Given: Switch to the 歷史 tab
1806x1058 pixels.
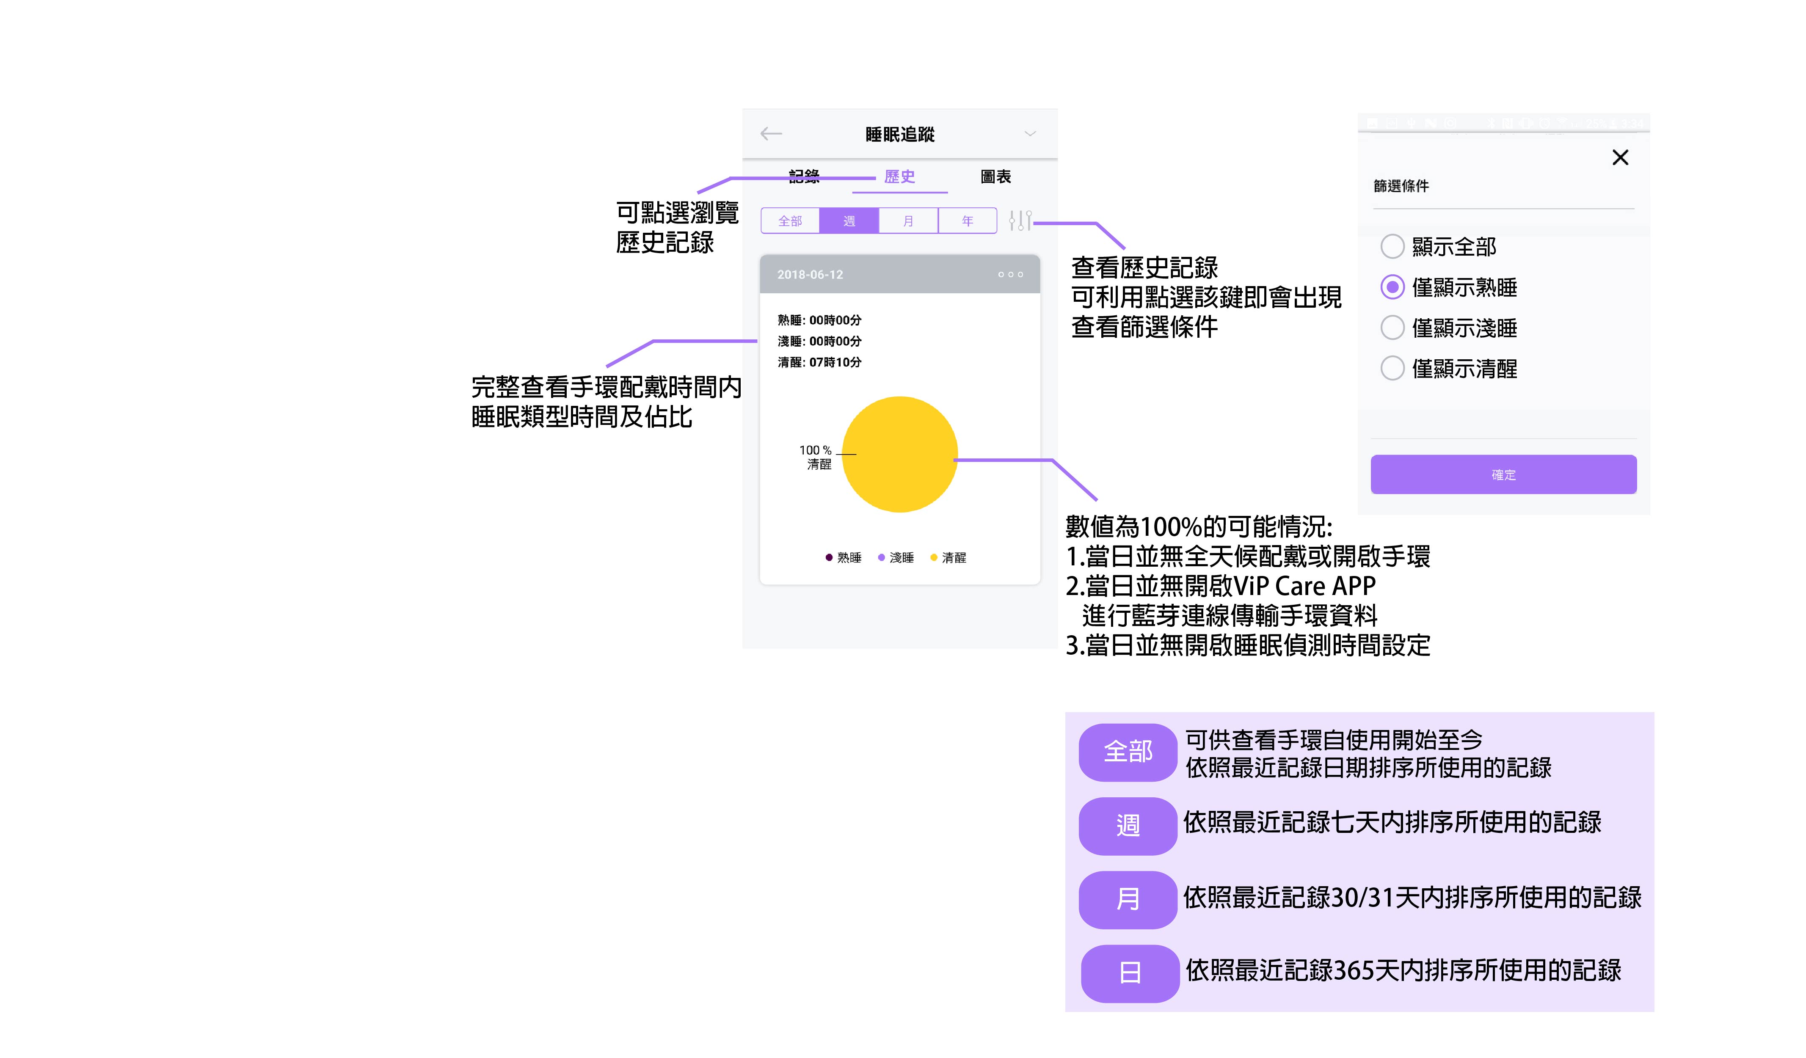Looking at the screenshot, I should [899, 177].
